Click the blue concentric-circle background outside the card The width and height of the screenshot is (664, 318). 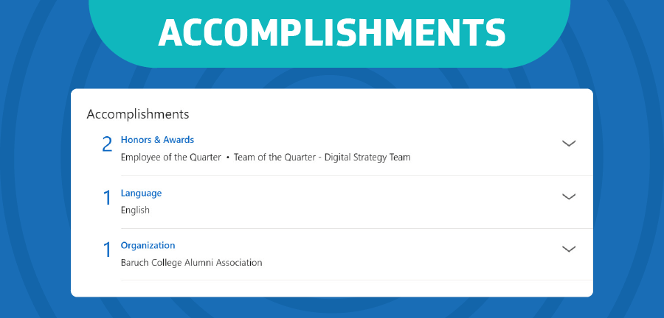tap(34, 169)
